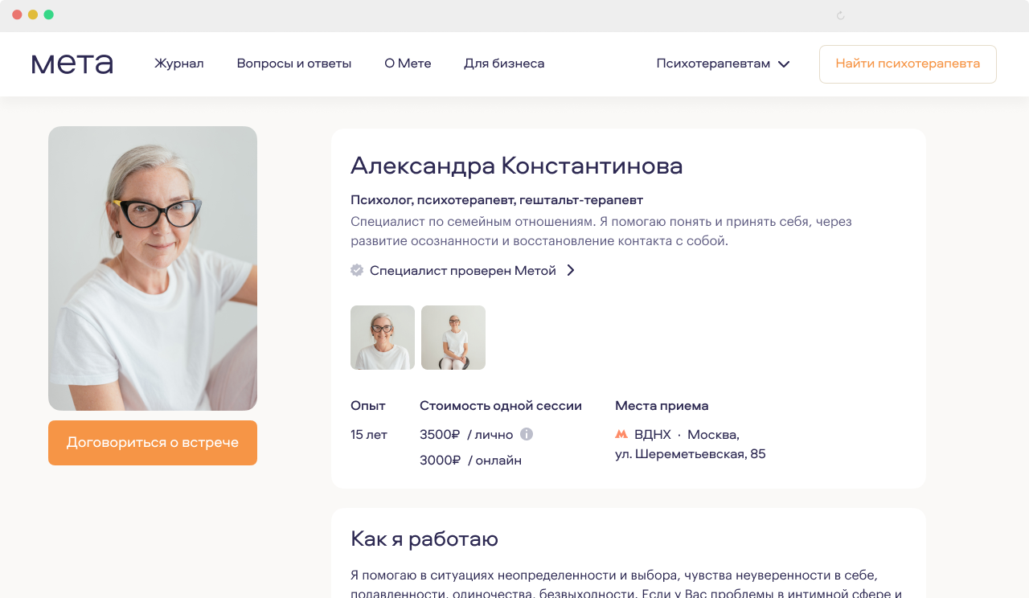Click the red window close dot
Image resolution: width=1029 pixels, height=598 pixels.
pos(17,14)
